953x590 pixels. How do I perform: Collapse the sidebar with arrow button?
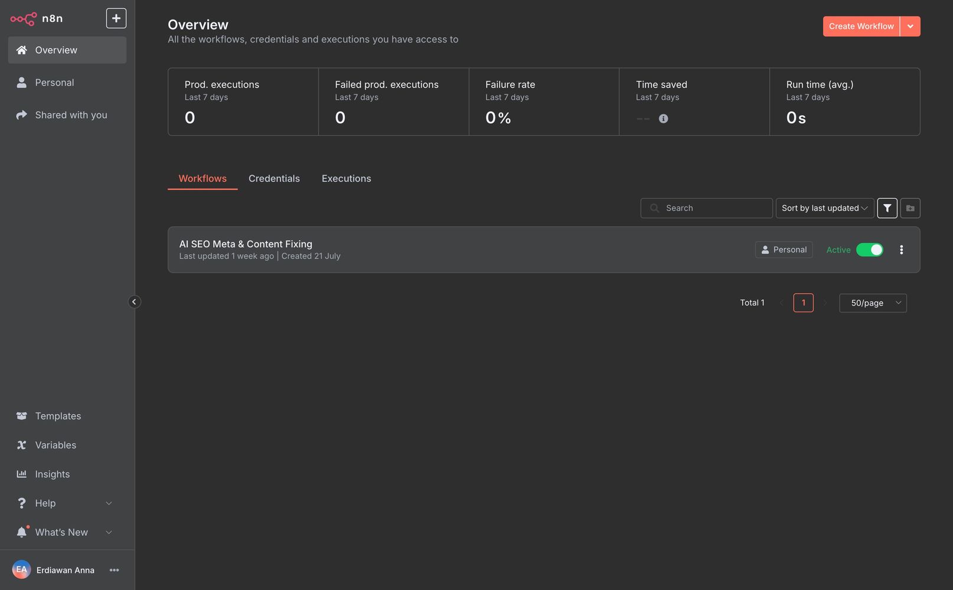(134, 302)
